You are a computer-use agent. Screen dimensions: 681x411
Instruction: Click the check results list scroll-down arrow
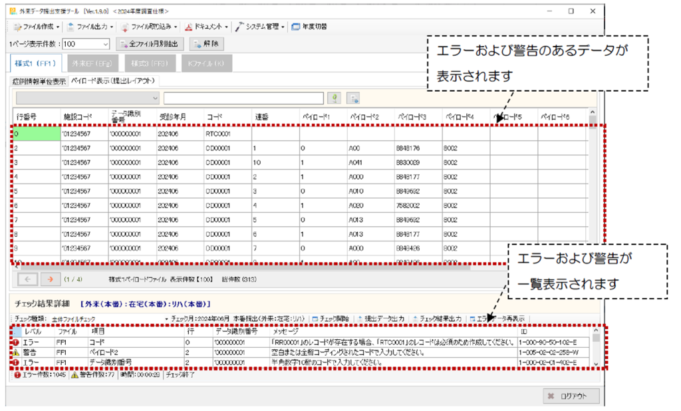click(x=596, y=364)
